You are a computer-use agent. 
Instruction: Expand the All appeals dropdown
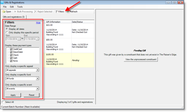pos(37,70)
